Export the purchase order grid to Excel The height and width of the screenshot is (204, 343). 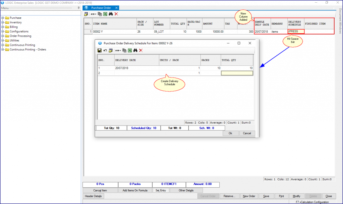point(105,14)
